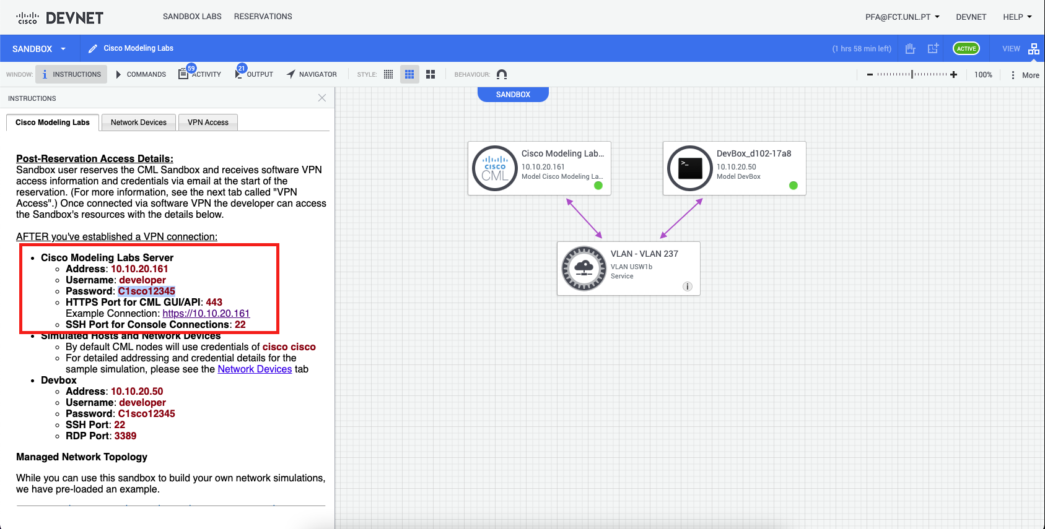The image size is (1045, 529).
Task: Select the medium grid style icon
Action: 409,74
